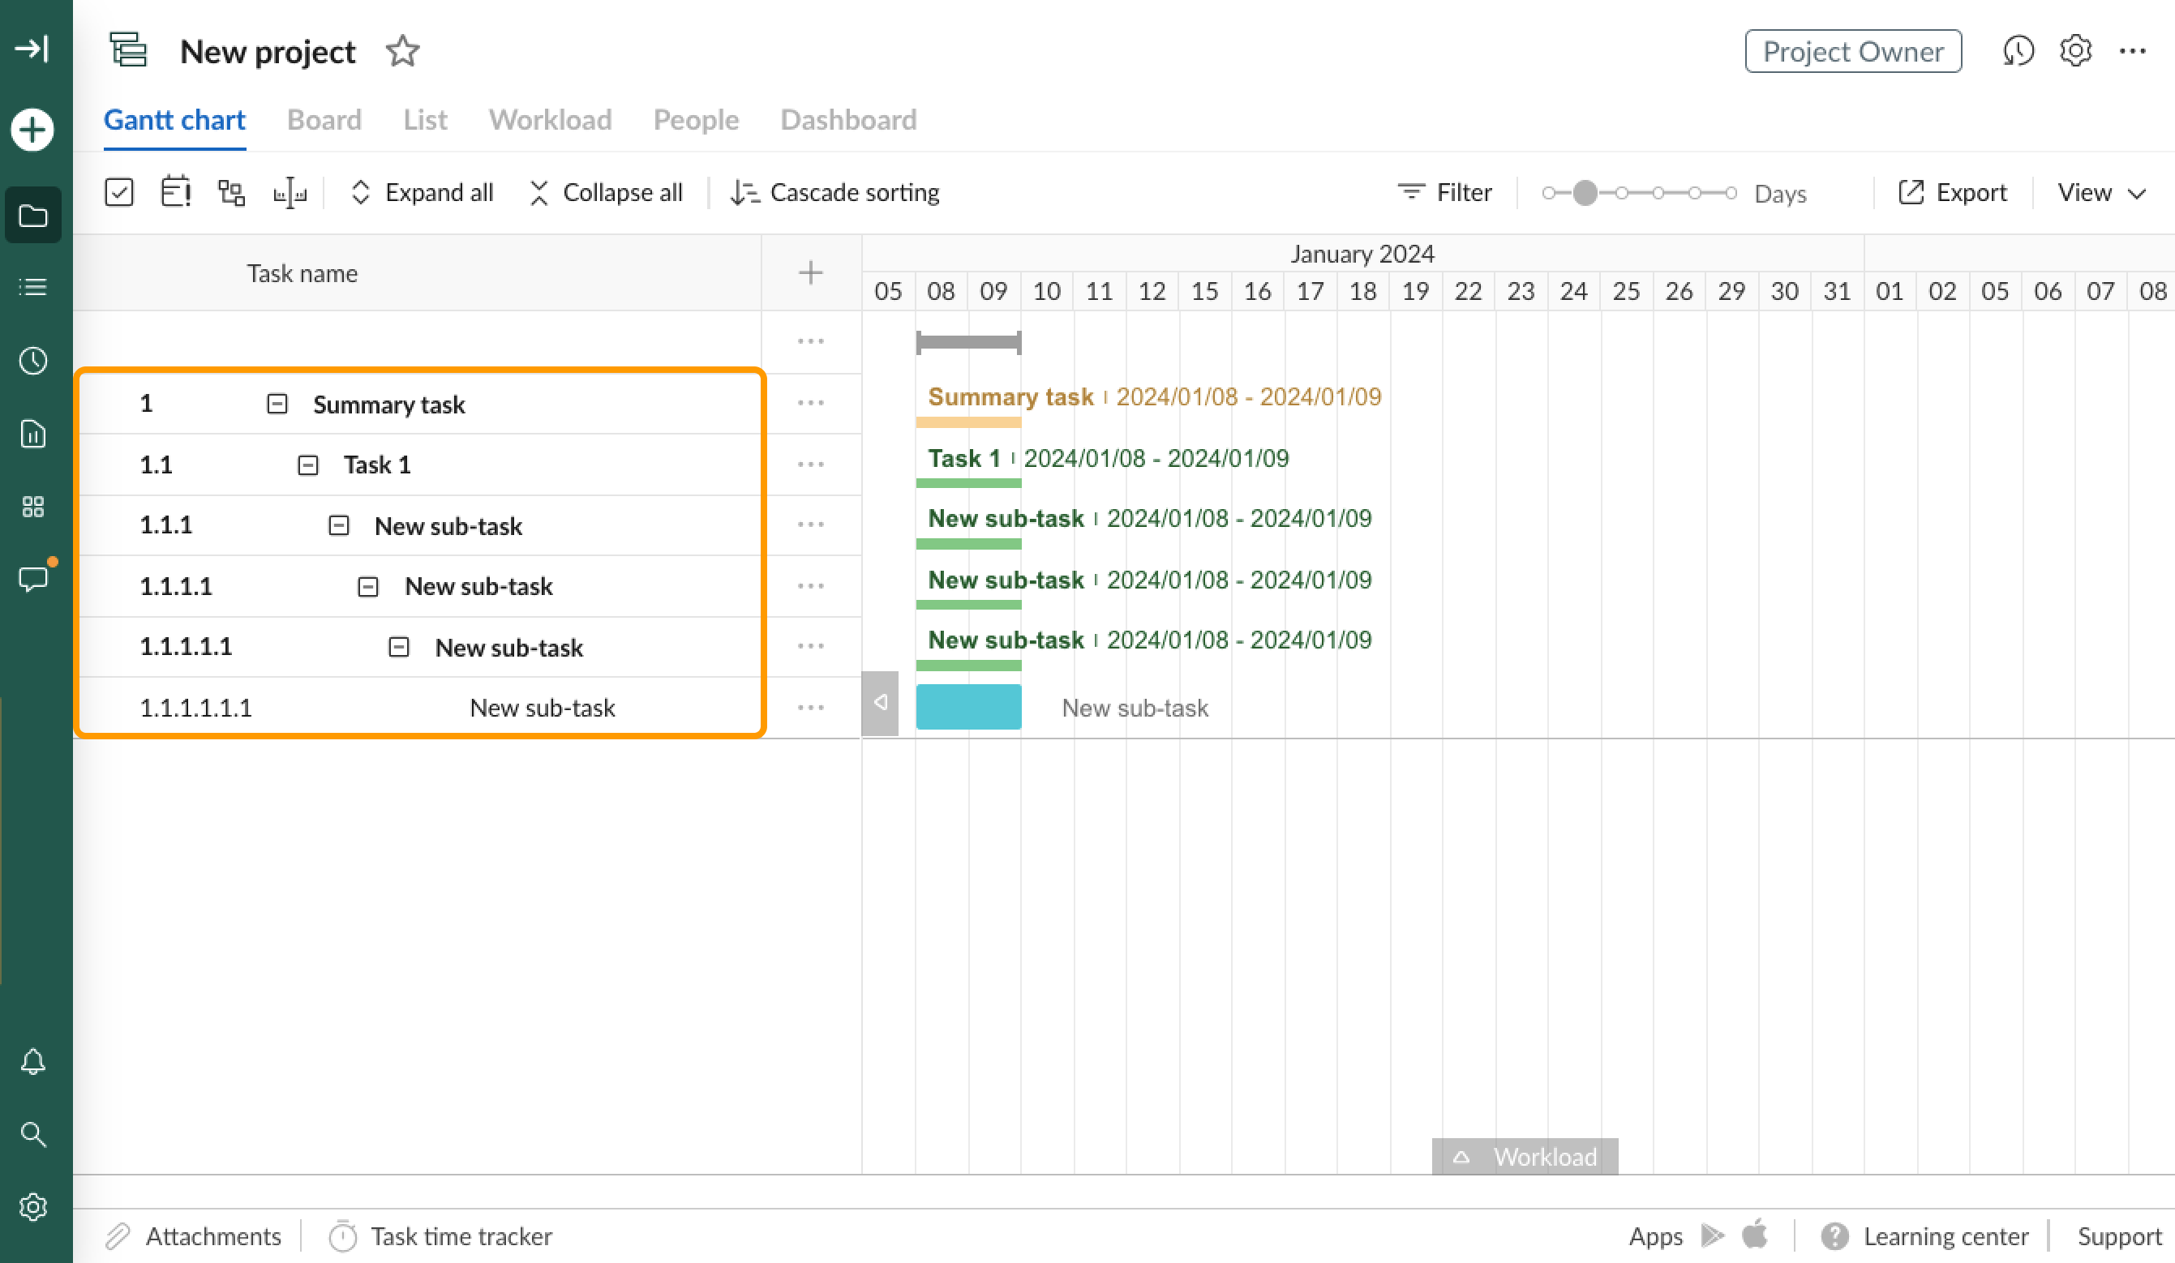Switch to the Workload tab
Image resolution: width=2175 pixels, height=1263 pixels.
[550, 120]
